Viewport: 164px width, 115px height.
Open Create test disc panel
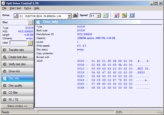click(18, 57)
